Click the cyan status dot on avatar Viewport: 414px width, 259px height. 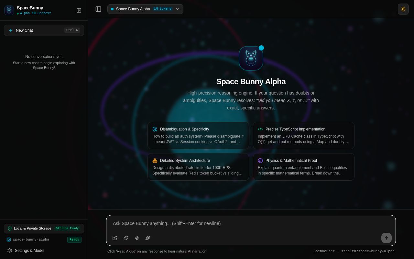point(261,48)
